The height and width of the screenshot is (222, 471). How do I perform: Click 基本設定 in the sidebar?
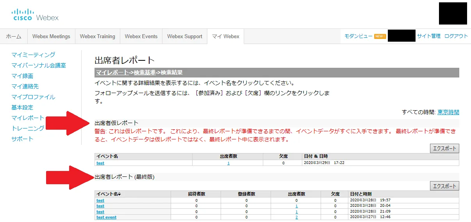[x=22, y=107]
